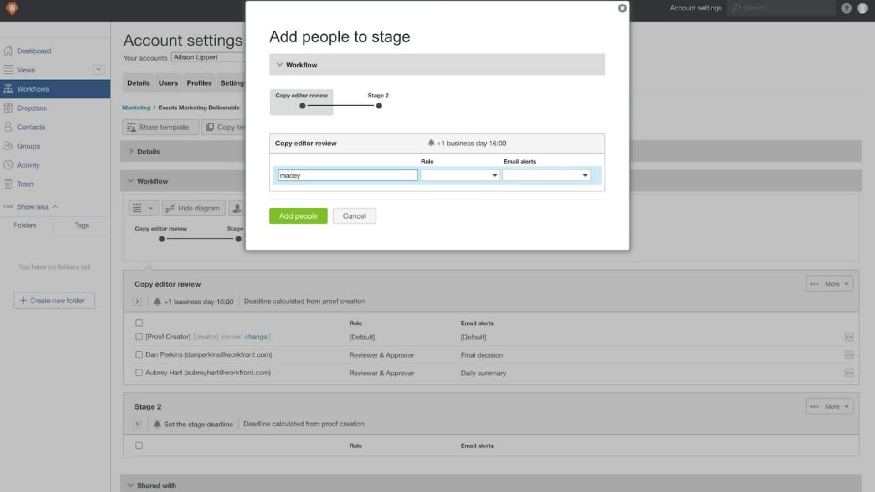Check the select-all checkbox under Stage 2
The width and height of the screenshot is (875, 492).
(139, 445)
